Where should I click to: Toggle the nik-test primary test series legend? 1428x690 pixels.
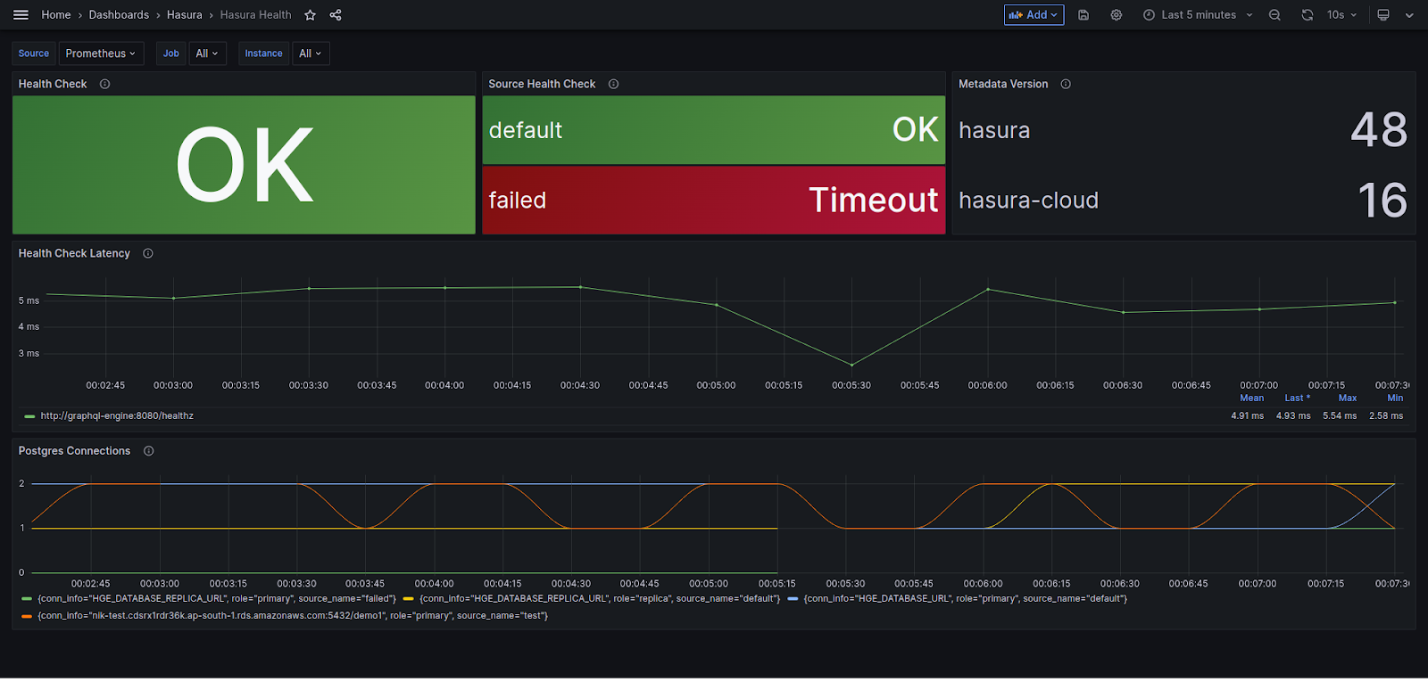point(293,616)
